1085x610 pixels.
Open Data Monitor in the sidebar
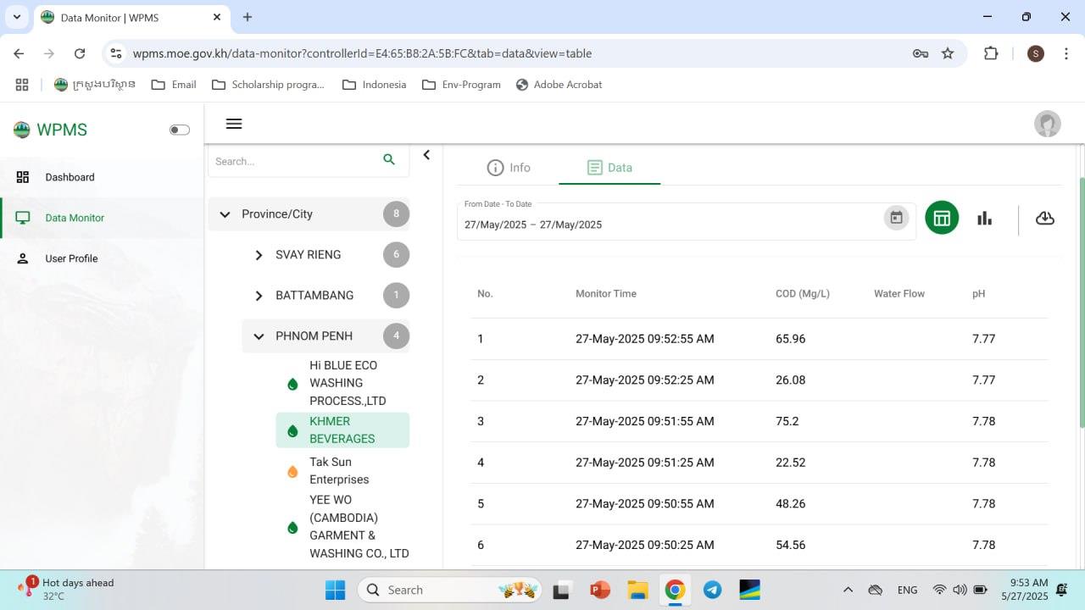(x=103, y=218)
